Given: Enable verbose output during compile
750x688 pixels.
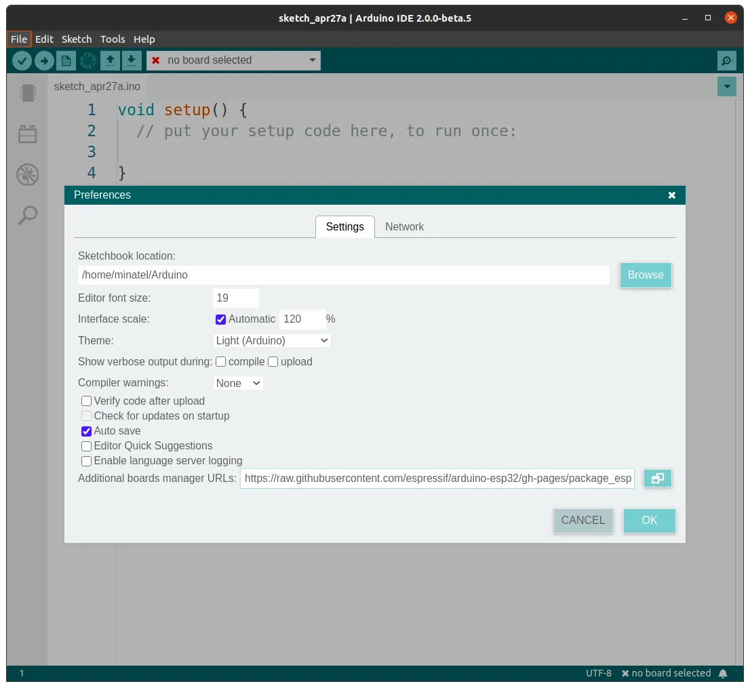Looking at the screenshot, I should coord(220,362).
